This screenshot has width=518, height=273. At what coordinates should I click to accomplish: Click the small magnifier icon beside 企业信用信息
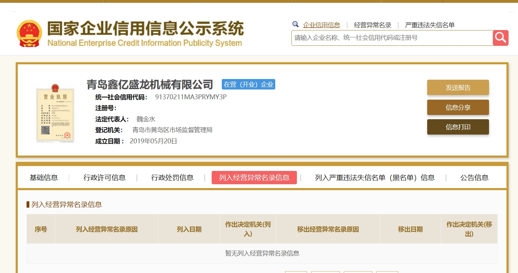pos(296,24)
